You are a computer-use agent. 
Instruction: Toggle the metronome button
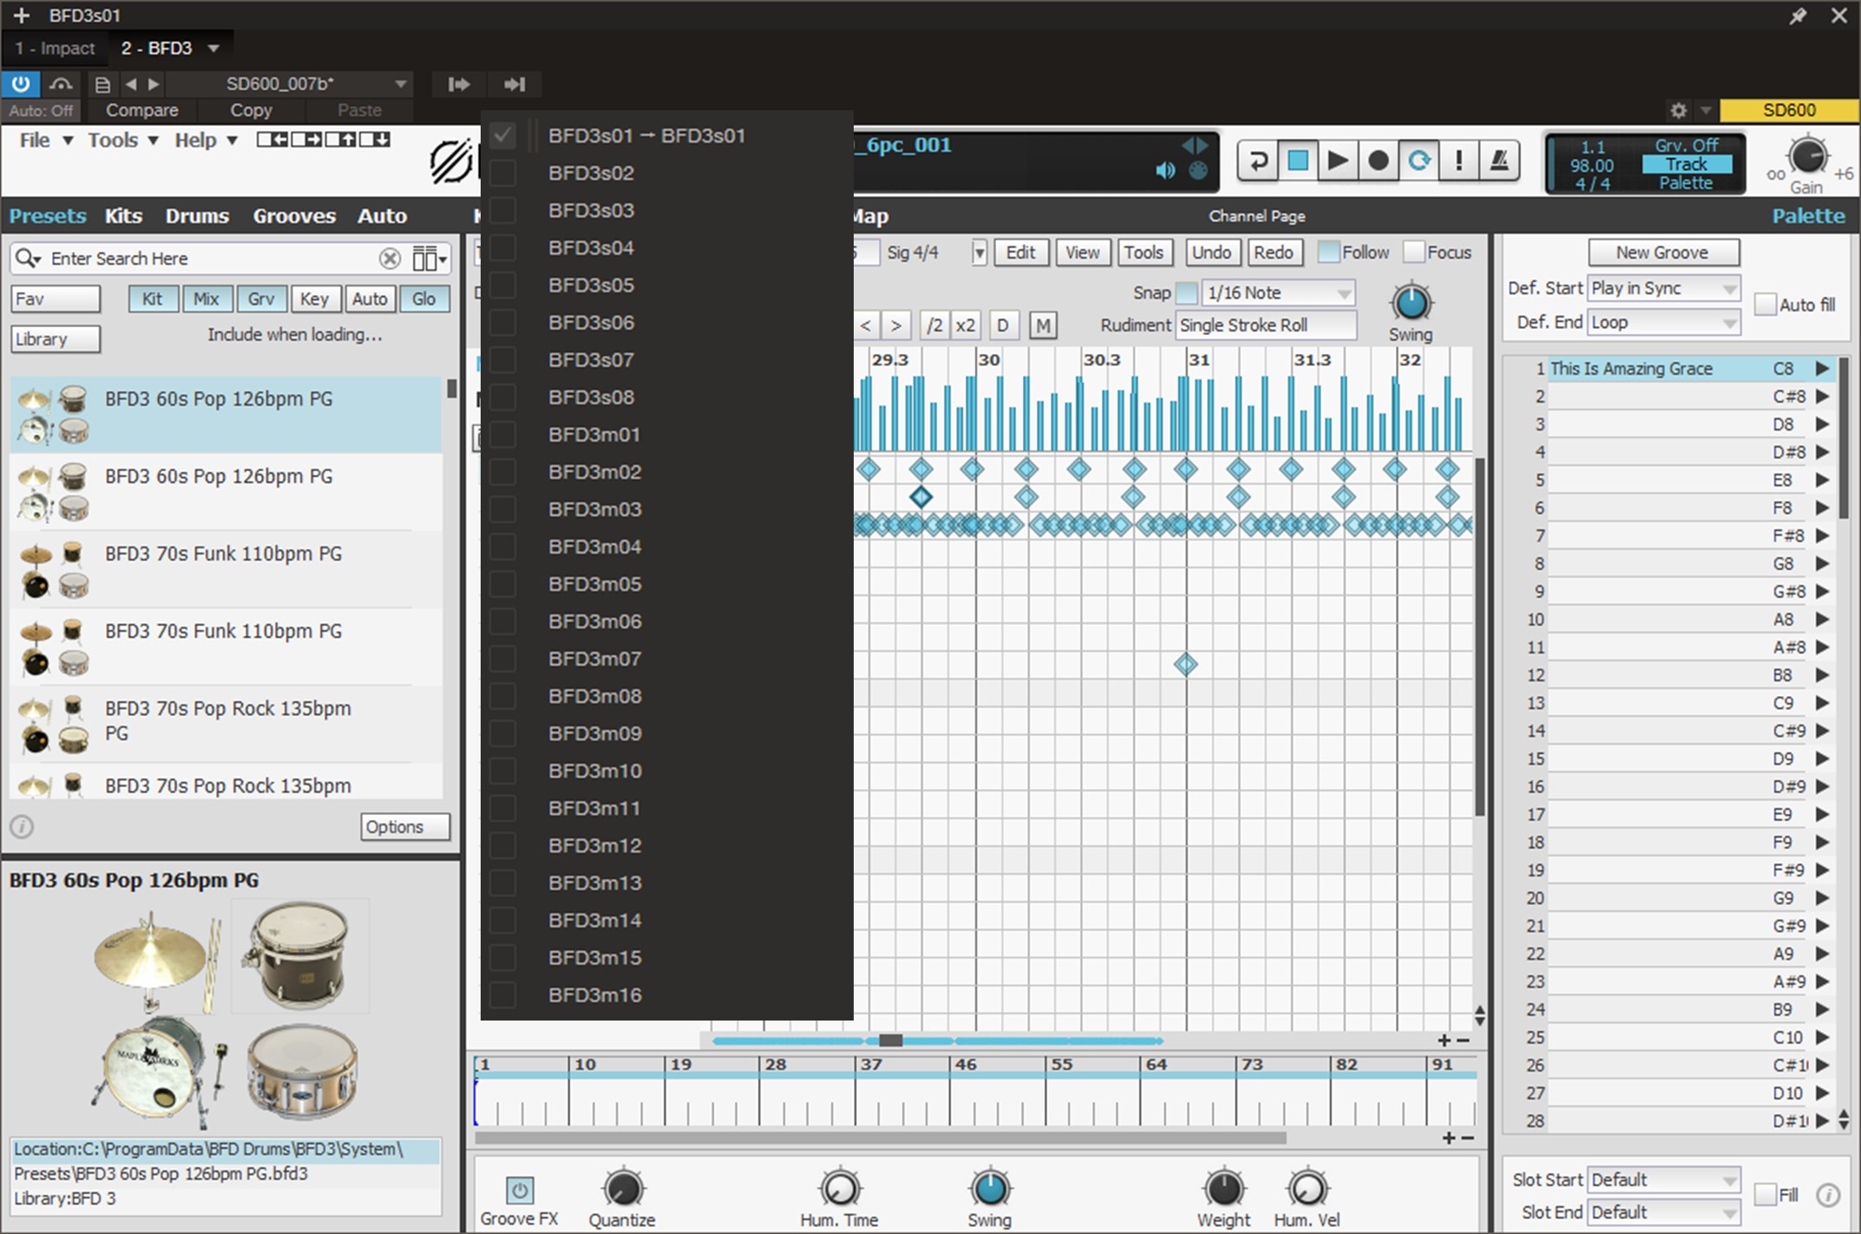click(1498, 161)
